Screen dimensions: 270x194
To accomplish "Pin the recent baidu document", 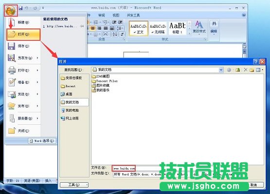I will point(82,26).
